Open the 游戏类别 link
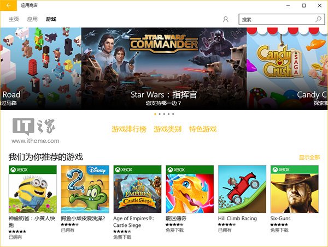The height and width of the screenshot is (247, 328). (168, 129)
